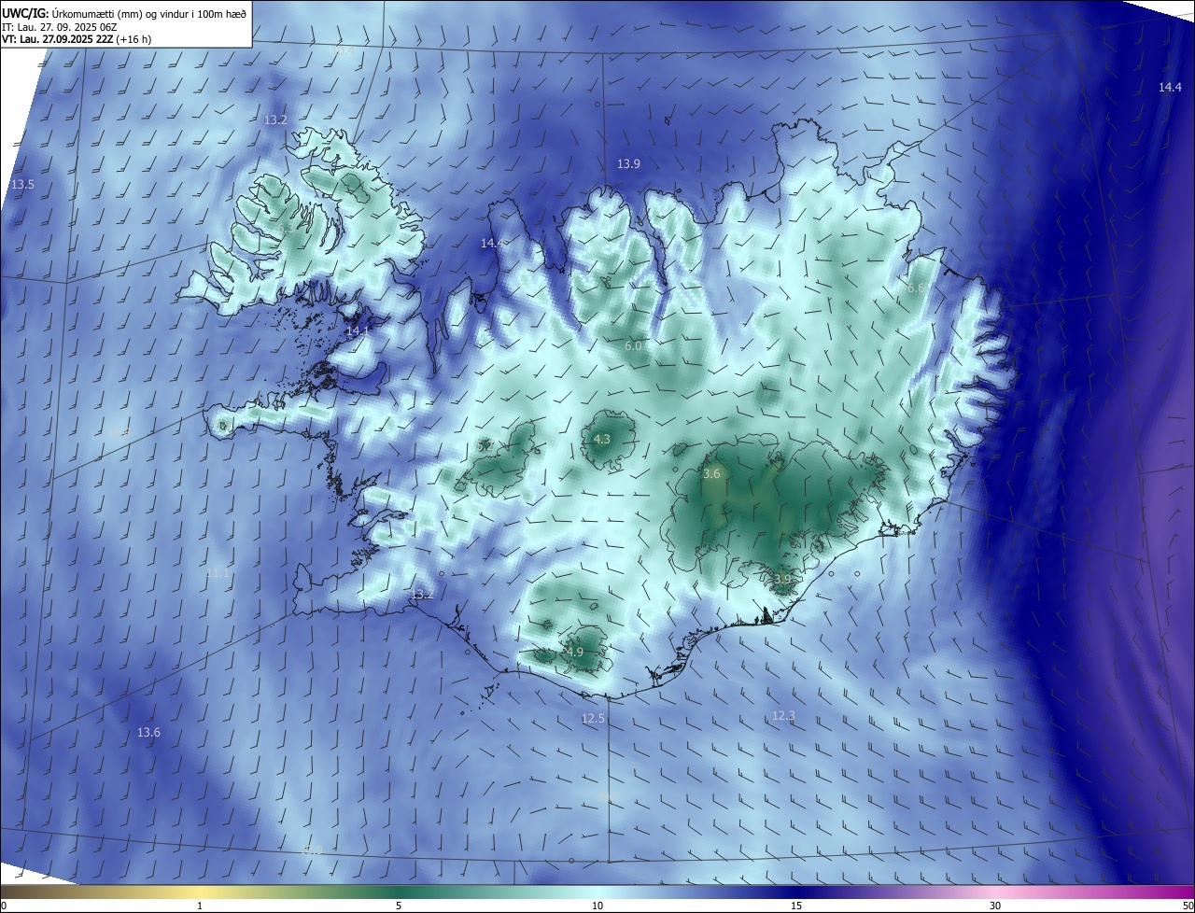
Task: Click the 4.9 value over Mýrdalsjökull glacier
Action: [575, 653]
